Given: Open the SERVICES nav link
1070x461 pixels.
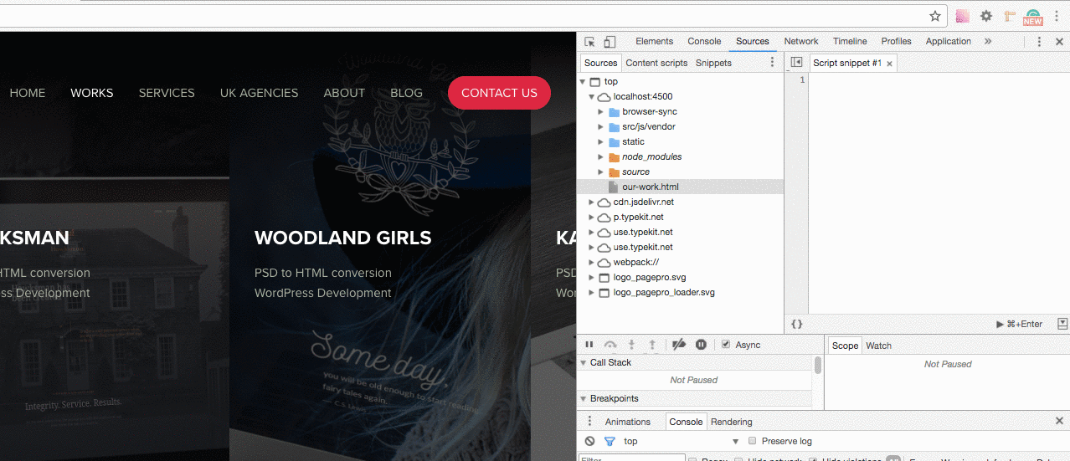Looking at the screenshot, I should (167, 93).
